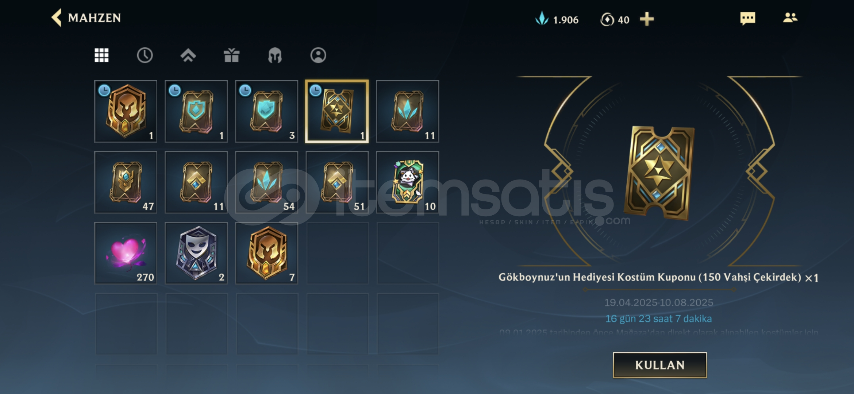The image size is (854, 394).
Task: Select the card item with count 47
Action: [x=126, y=182]
